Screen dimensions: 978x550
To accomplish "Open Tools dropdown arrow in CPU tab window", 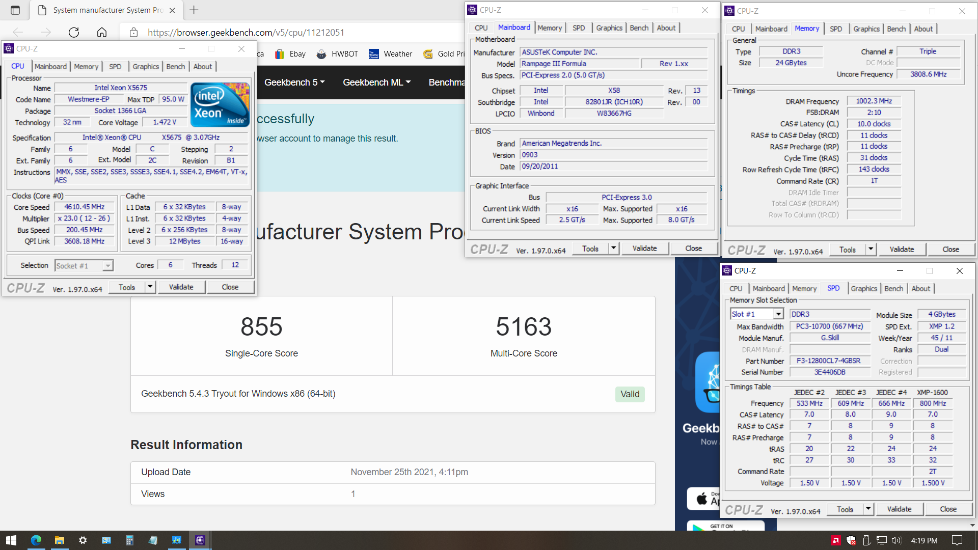I will pos(150,287).
